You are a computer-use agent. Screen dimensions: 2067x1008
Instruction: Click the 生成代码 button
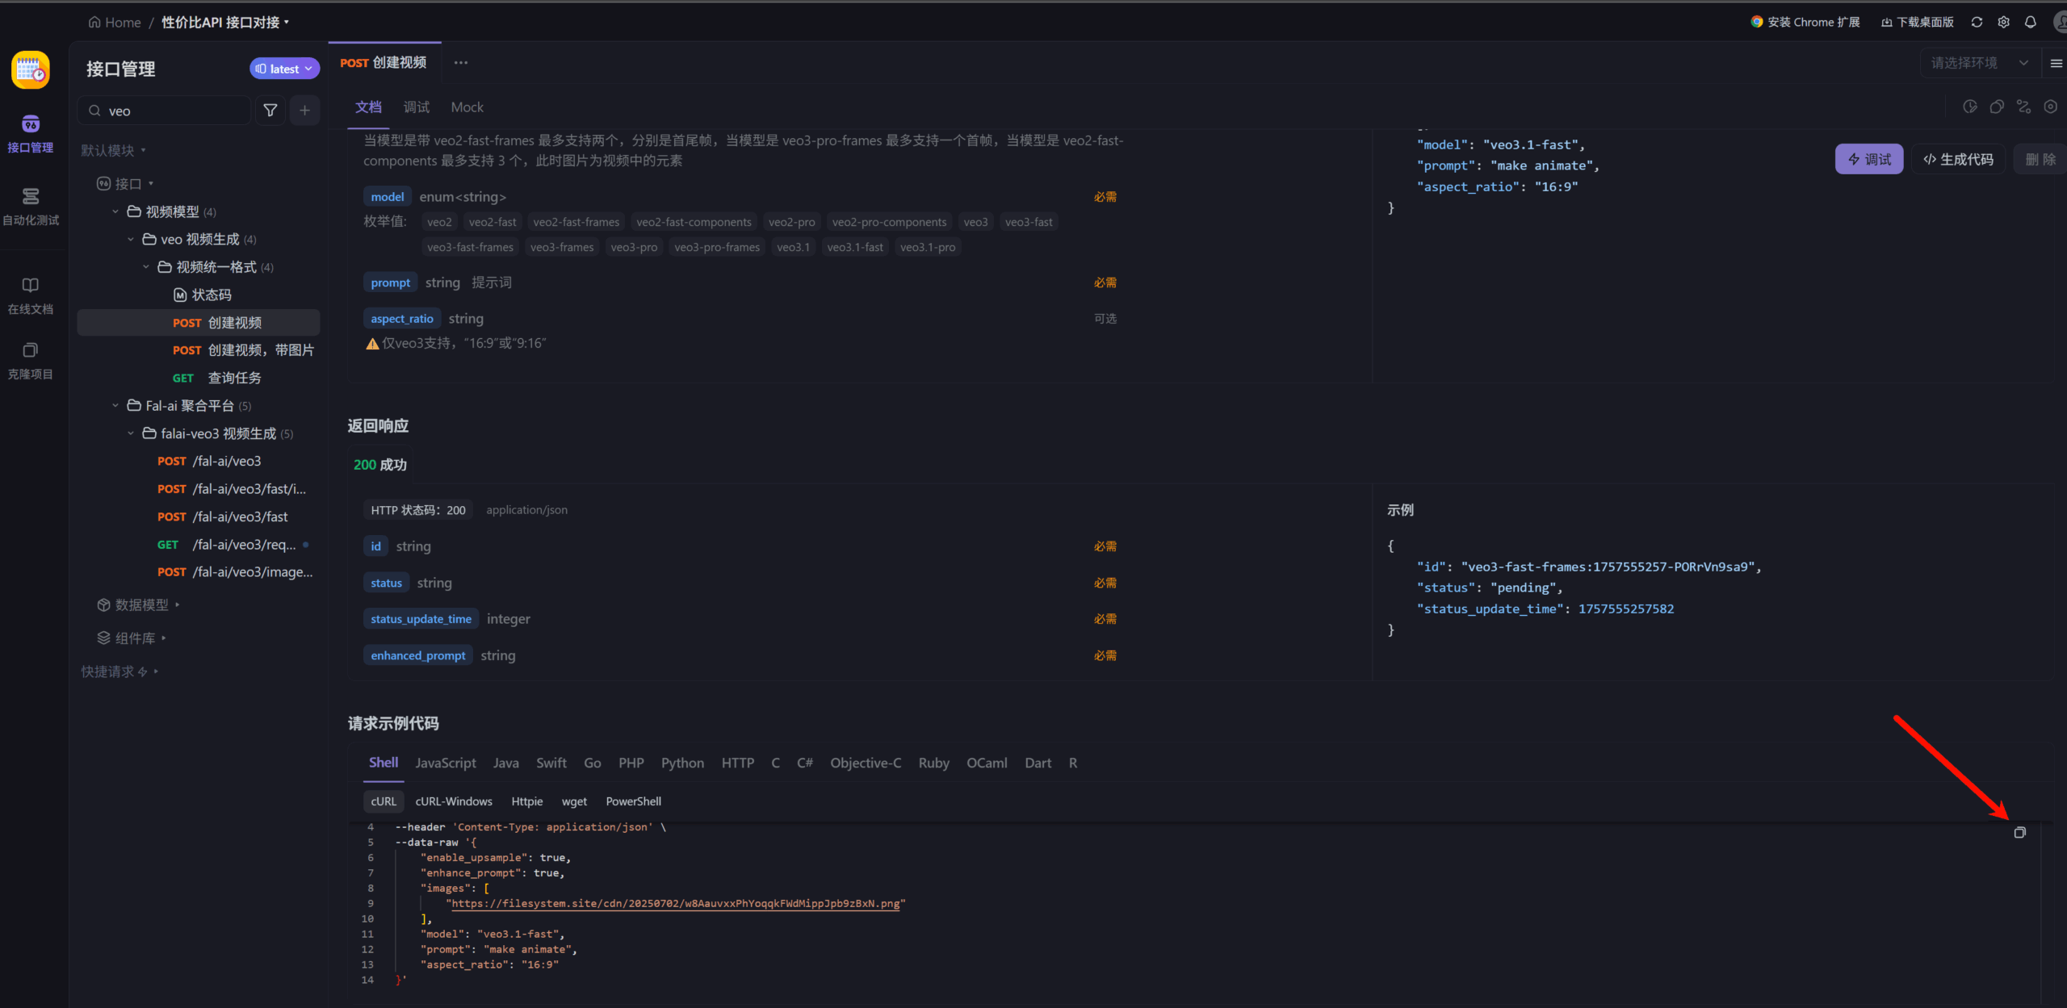[1958, 159]
